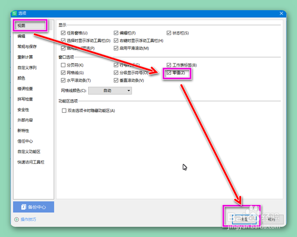Select the 安全性 category

click(23, 109)
